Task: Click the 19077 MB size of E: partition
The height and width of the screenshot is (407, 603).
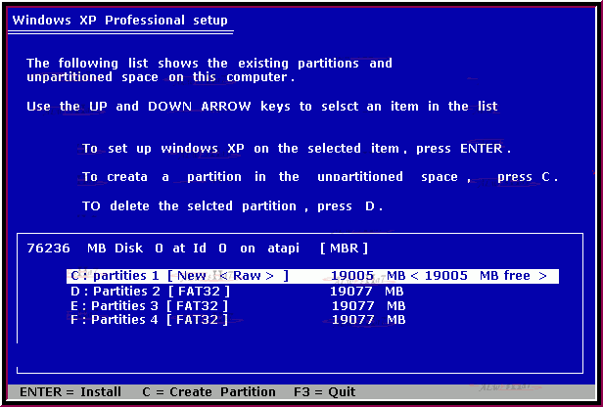Action: pos(369,306)
